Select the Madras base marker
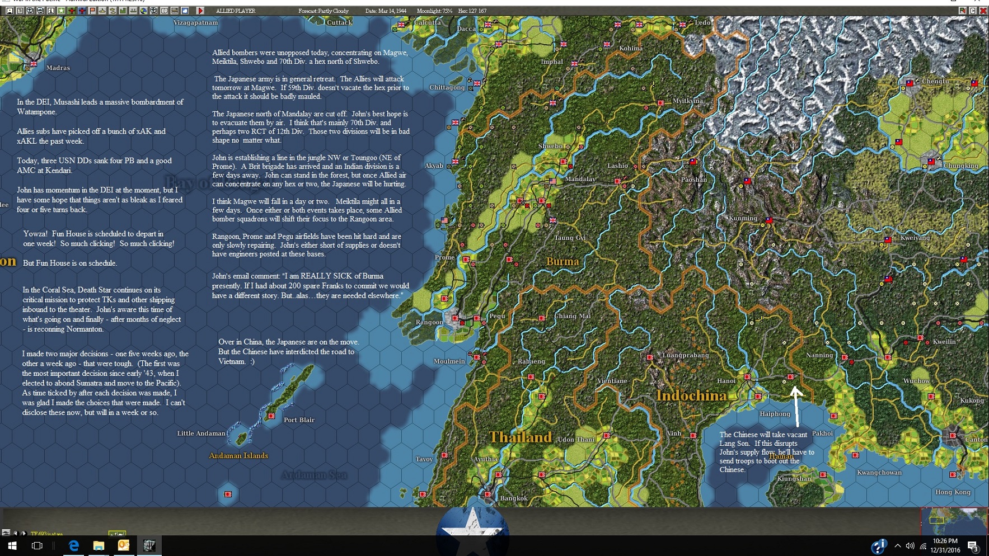This screenshot has height=556, width=989. tap(34, 64)
